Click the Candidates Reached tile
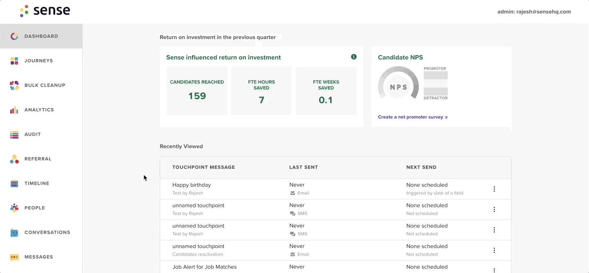This screenshot has width=589, height=273. [197, 91]
